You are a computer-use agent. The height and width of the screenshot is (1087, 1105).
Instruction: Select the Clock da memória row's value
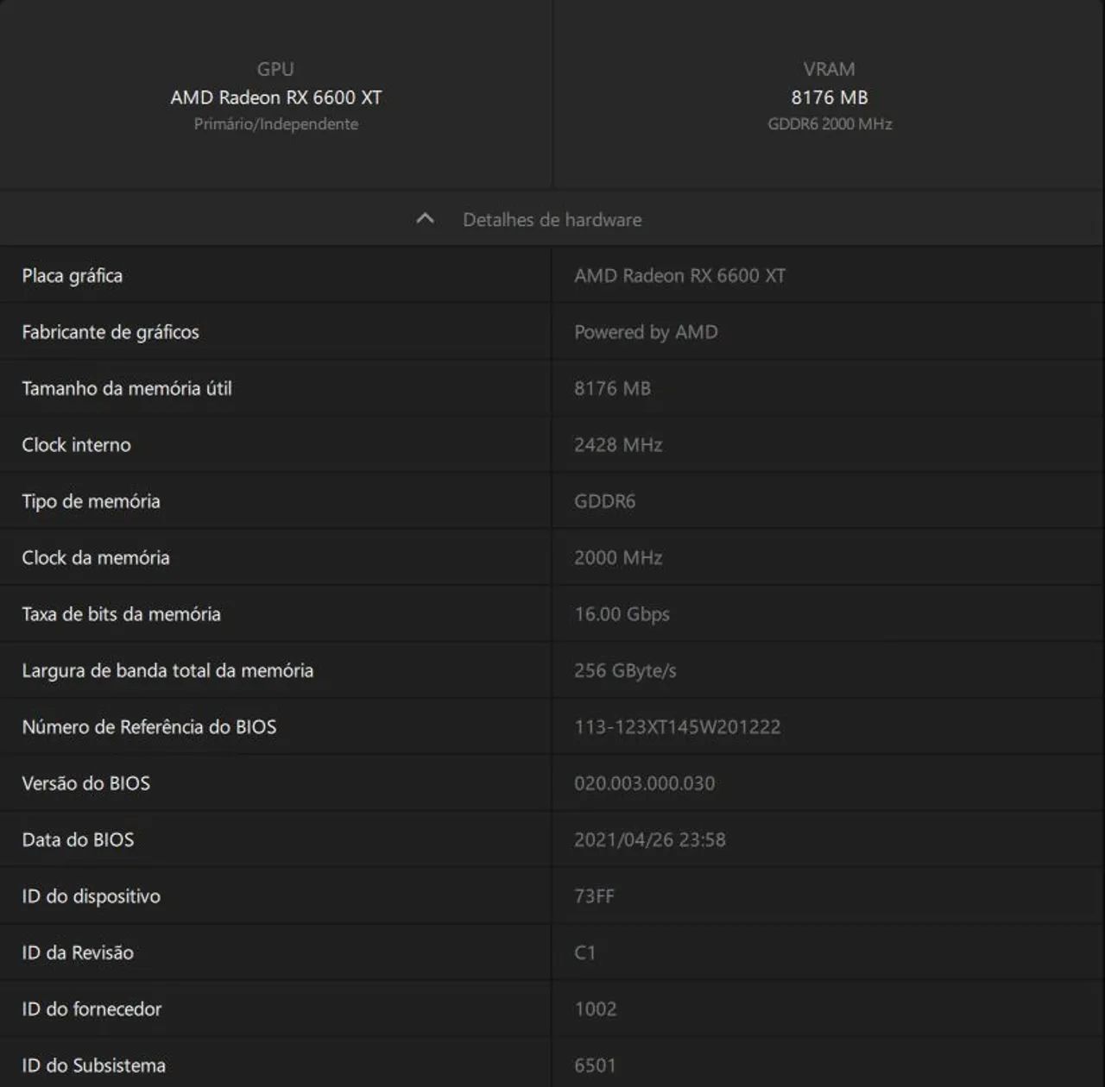[618, 558]
